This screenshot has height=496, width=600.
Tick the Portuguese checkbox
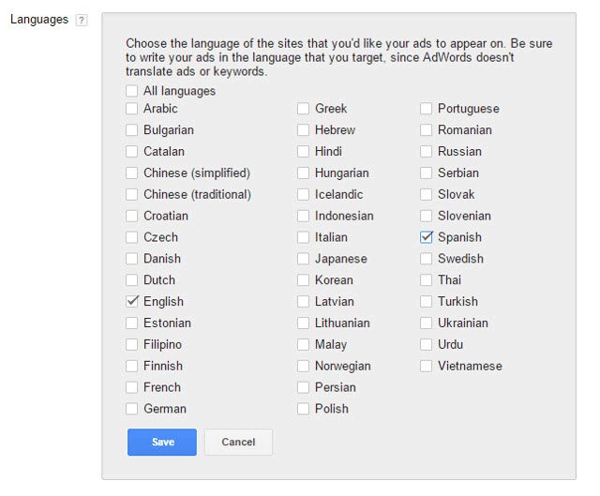[426, 109]
